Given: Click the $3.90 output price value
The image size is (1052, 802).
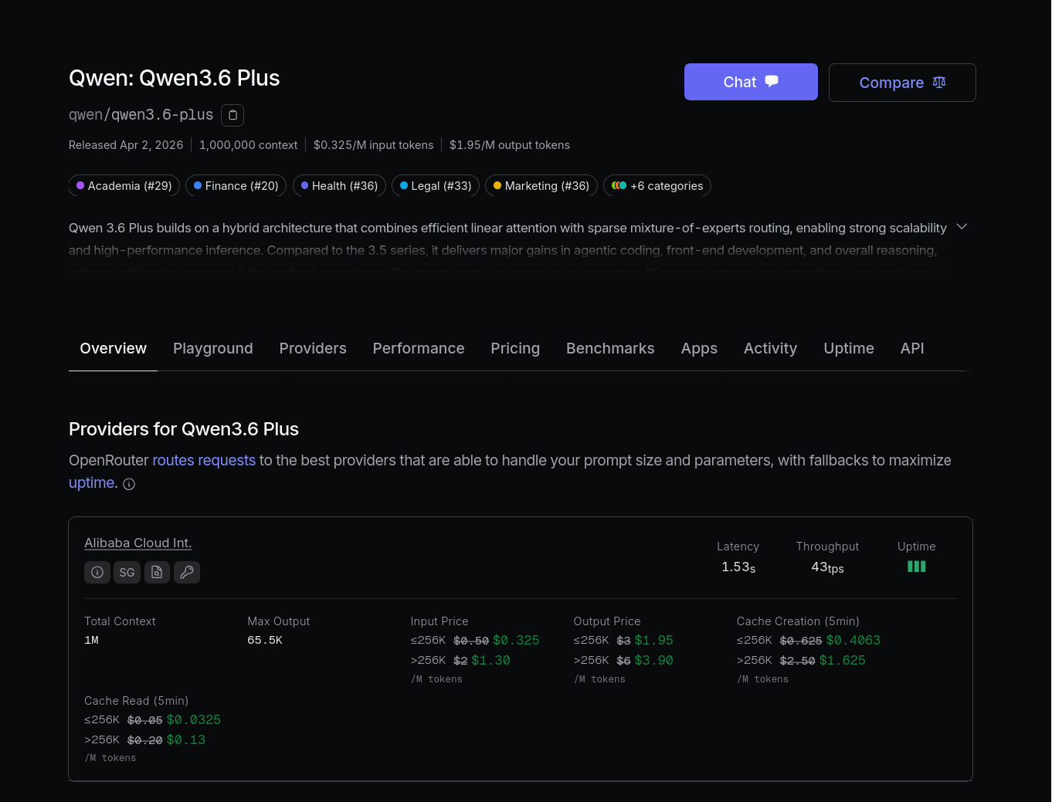Looking at the screenshot, I should click(653, 660).
